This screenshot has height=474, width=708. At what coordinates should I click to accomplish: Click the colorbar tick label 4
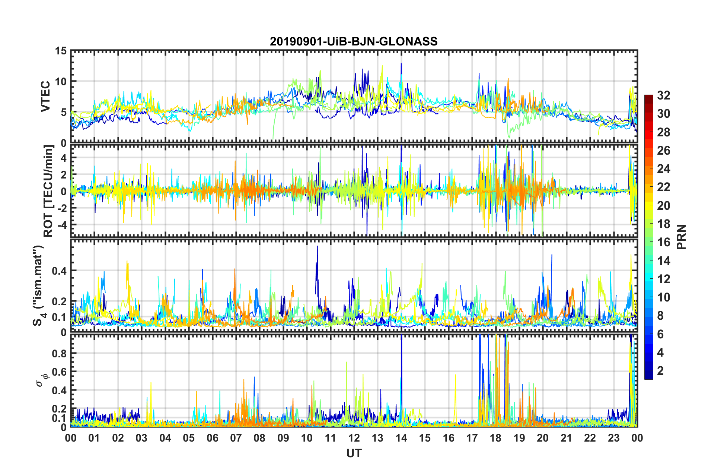tap(660, 353)
